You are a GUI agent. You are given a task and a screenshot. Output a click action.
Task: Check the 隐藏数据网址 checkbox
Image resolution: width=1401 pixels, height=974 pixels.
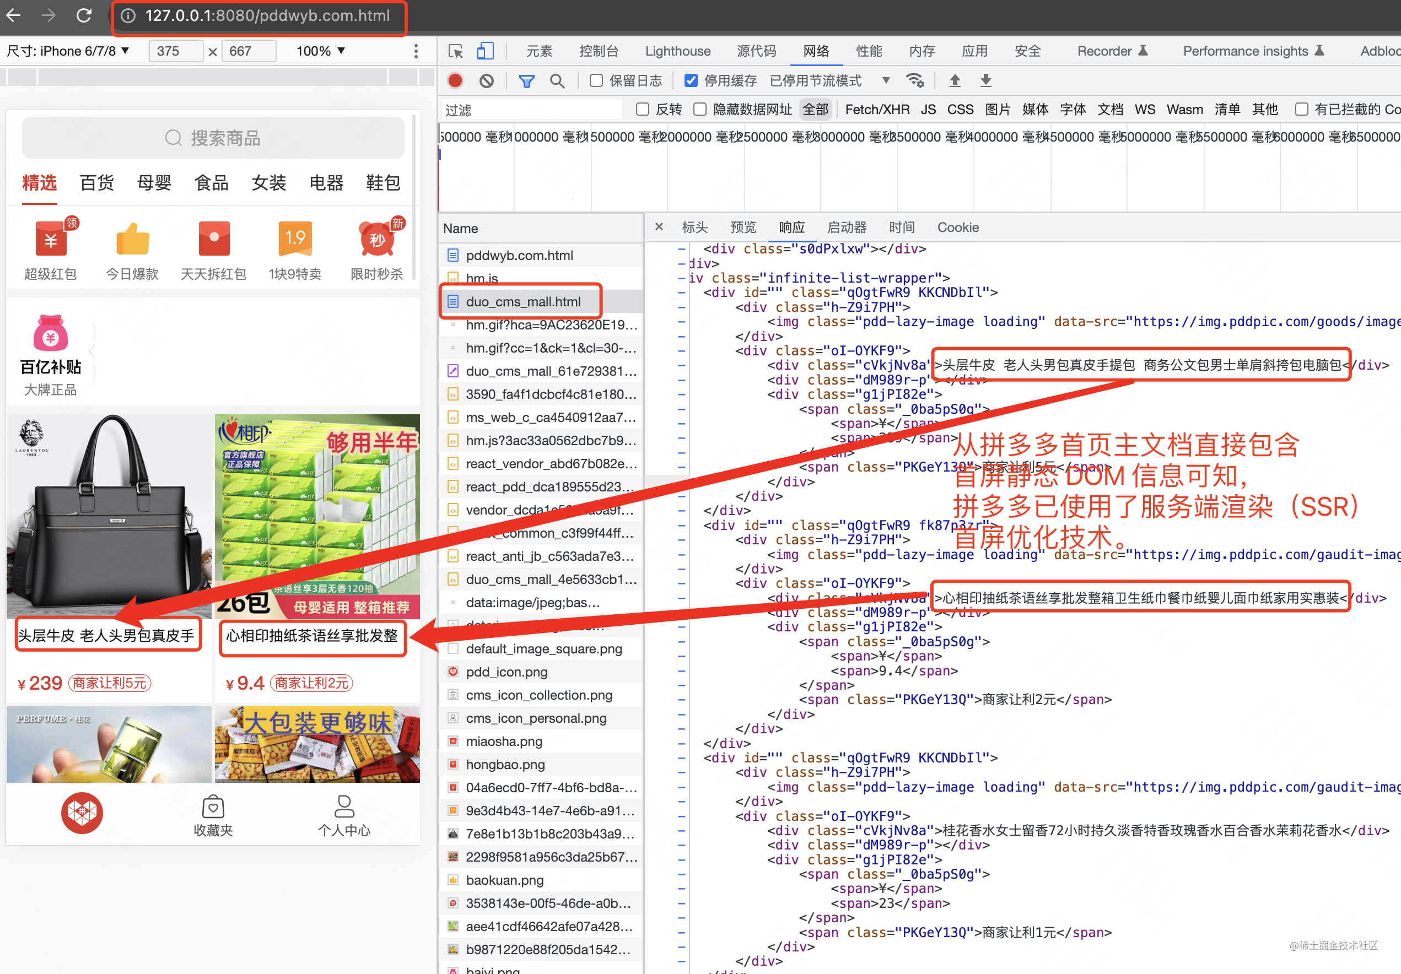700,109
